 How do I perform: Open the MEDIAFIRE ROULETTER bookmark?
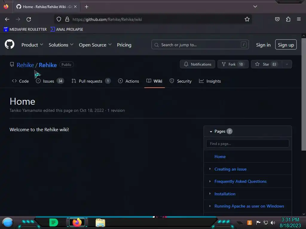25,30
